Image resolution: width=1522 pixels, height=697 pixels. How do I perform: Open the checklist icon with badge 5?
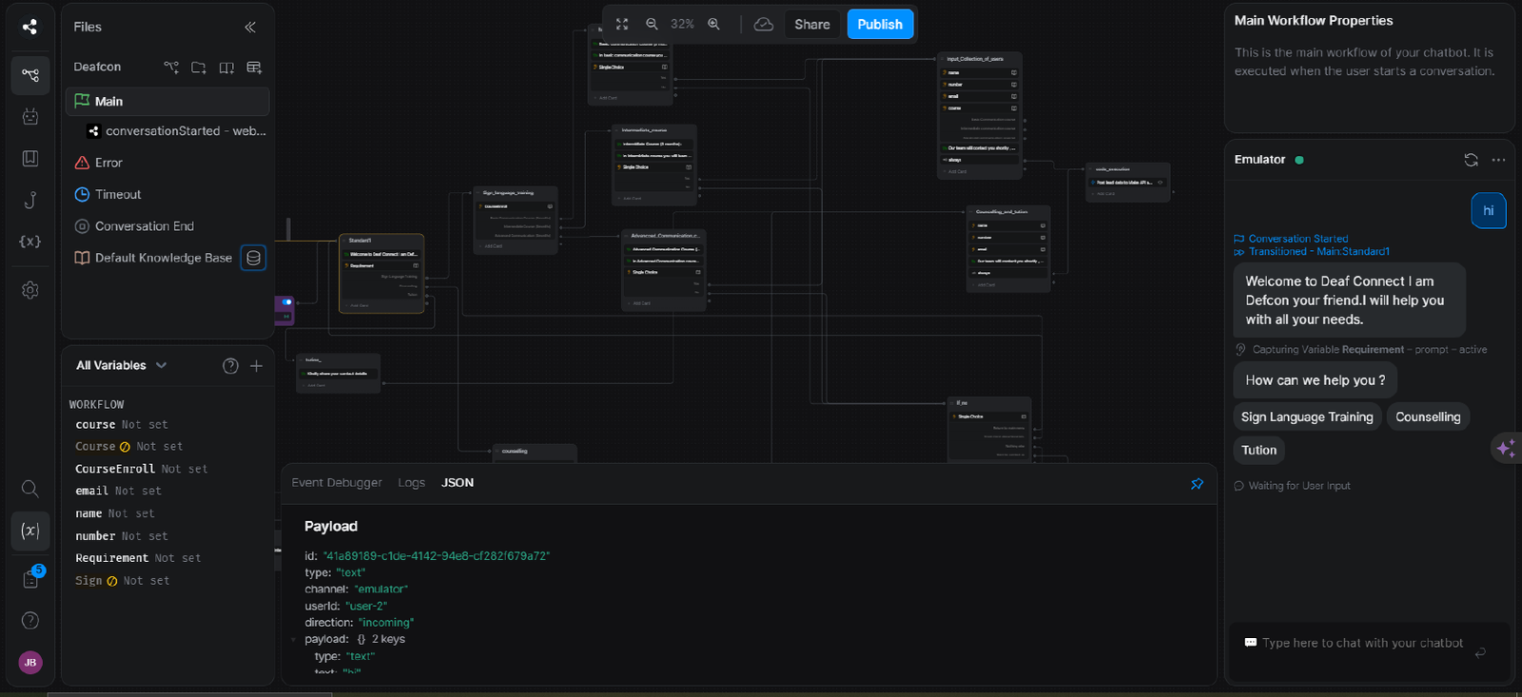30,578
